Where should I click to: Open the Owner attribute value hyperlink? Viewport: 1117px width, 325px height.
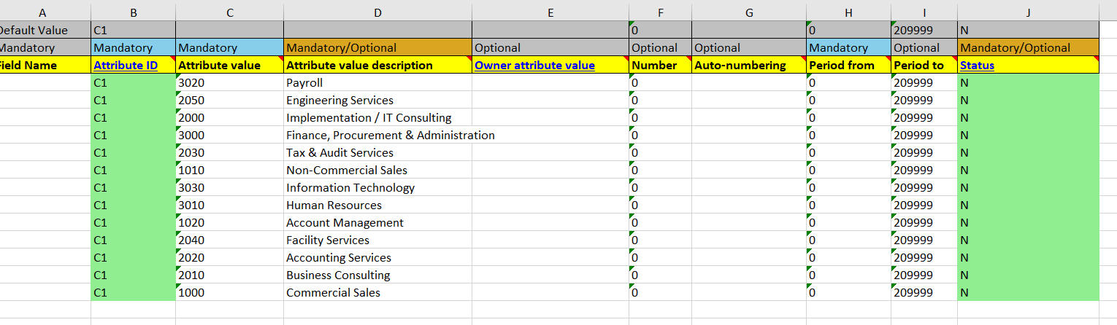[x=534, y=66]
